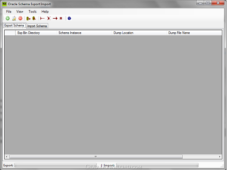Switch to the Export Schema tab
This screenshot has height=170, width=227.
(14, 26)
